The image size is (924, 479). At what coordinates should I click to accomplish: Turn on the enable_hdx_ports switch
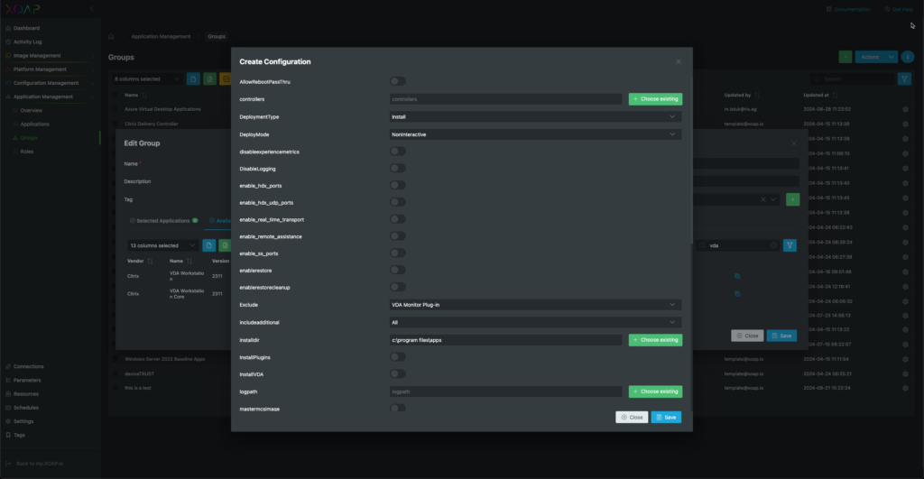pos(398,186)
